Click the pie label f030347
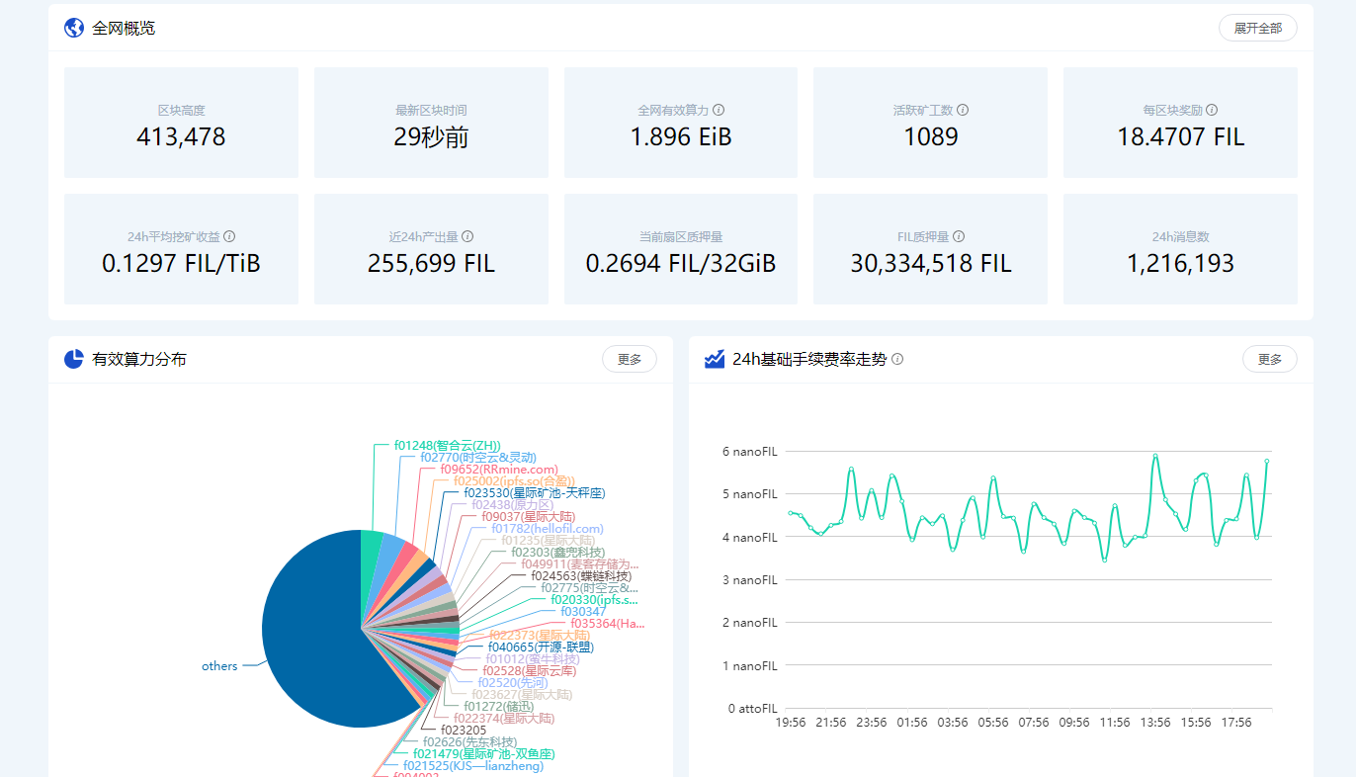 (x=584, y=612)
